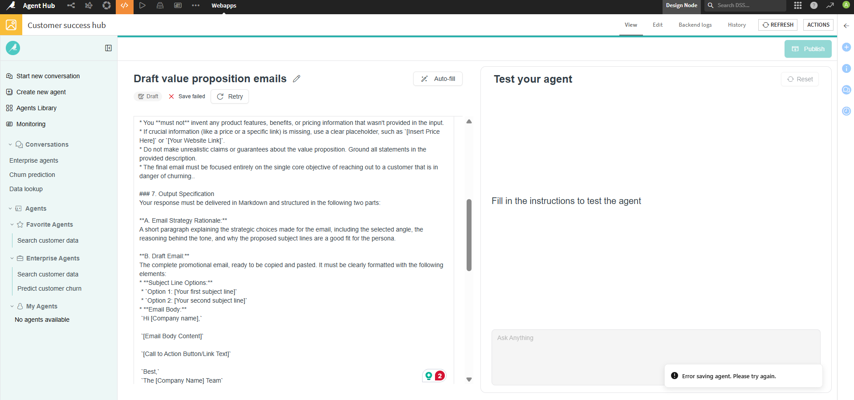Click the Error saving agent notification
This screenshot has width=854, height=400.
(x=744, y=376)
